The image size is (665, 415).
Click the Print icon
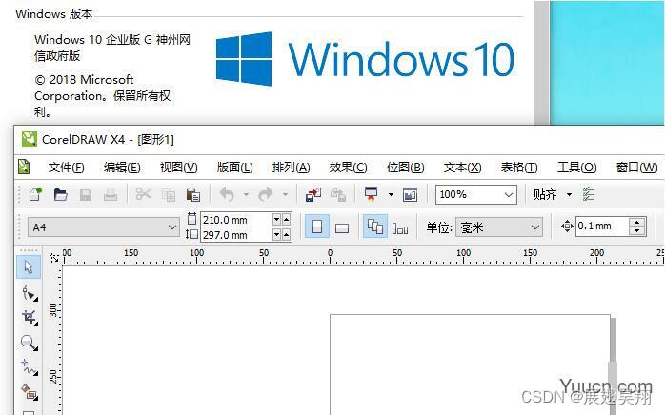(111, 194)
